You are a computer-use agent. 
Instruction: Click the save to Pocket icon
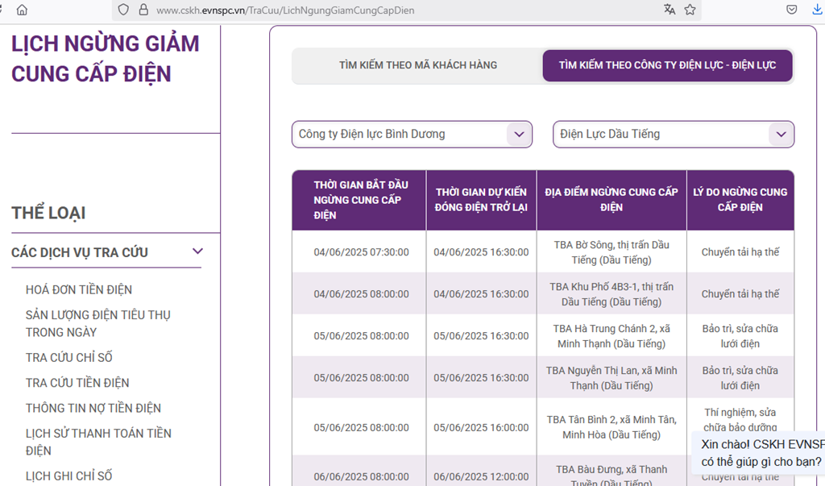tap(792, 10)
